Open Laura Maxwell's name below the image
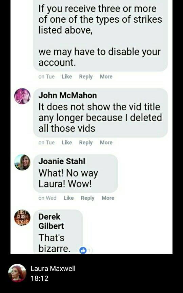This screenshot has width=183, height=293. pos(53,269)
